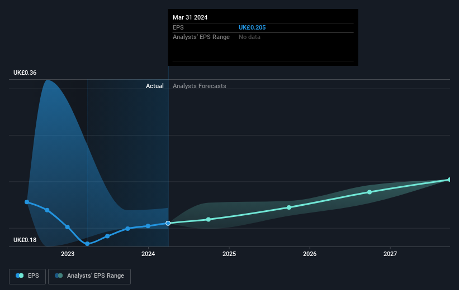Click the Actual section label
The height and width of the screenshot is (290, 459).
[155, 86]
